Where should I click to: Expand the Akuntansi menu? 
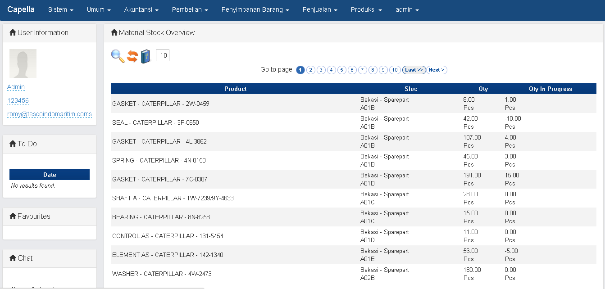click(x=141, y=9)
